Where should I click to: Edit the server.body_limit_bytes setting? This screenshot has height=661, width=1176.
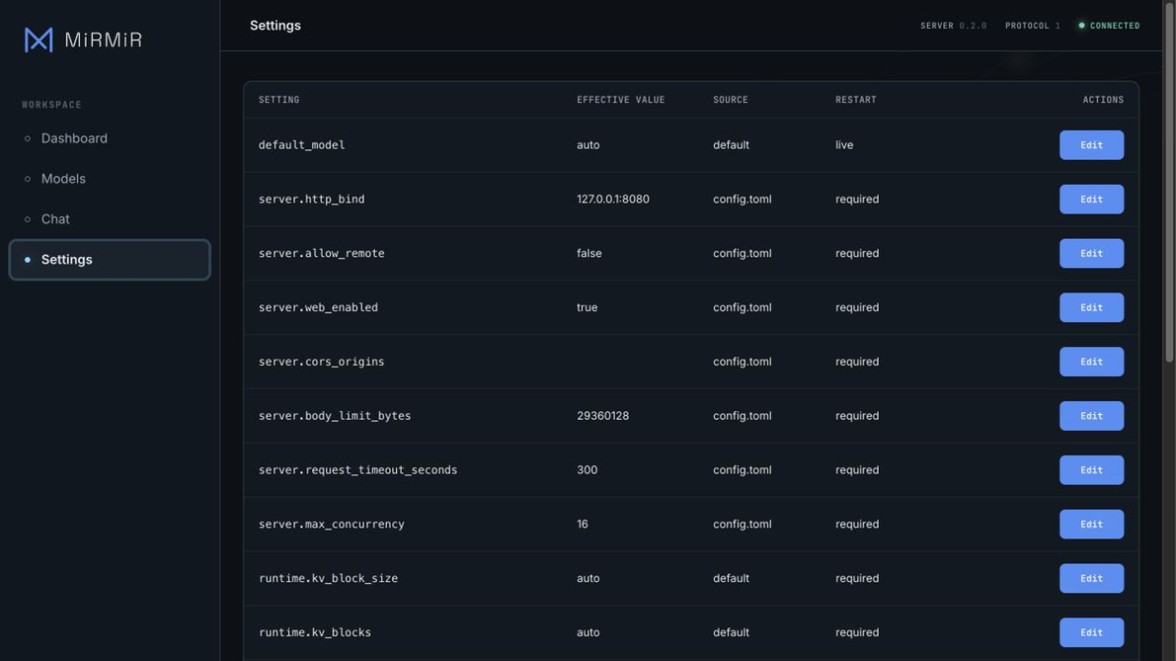(1091, 416)
